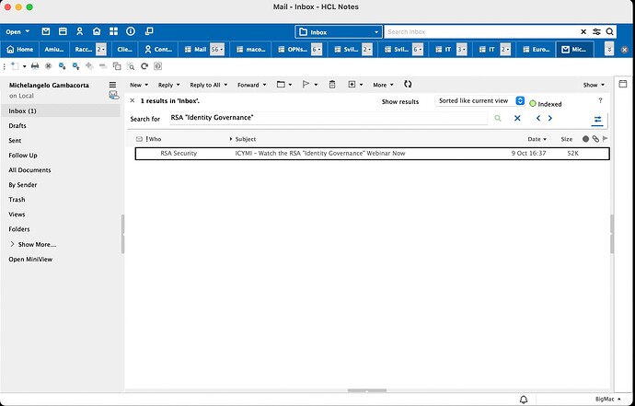Click the printer icon in the toolbar

click(35, 66)
